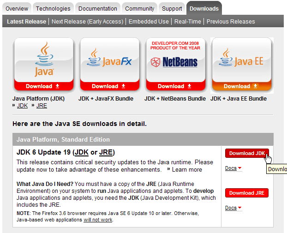Open the 'will not work' link
The image size is (287, 233).
tap(98, 220)
